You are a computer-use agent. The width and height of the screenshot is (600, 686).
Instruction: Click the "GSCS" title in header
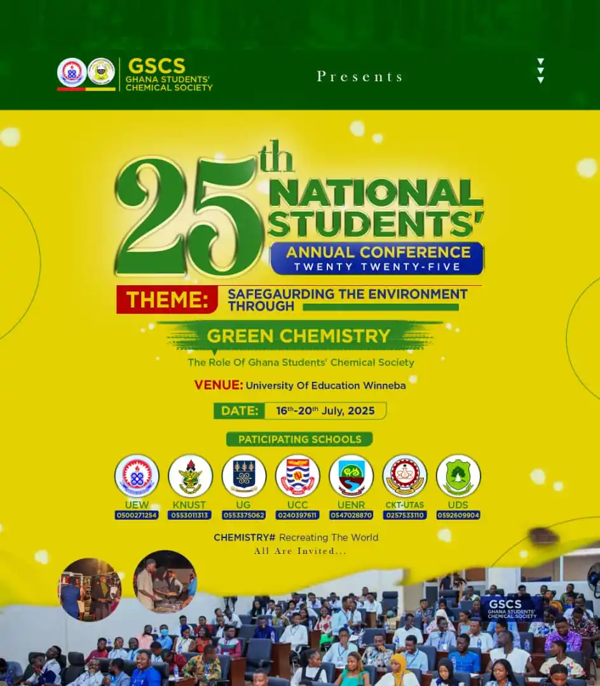(157, 66)
